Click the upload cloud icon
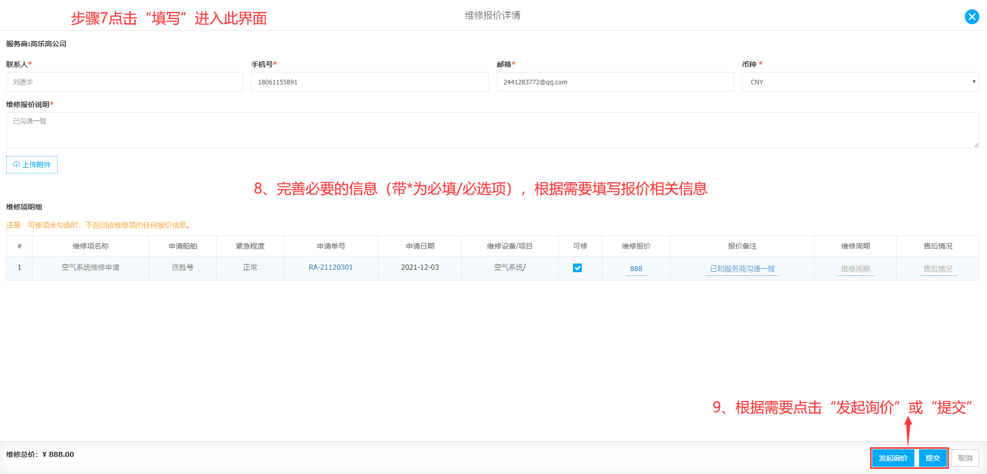Screen dimensions: 987x474 [x=16, y=165]
